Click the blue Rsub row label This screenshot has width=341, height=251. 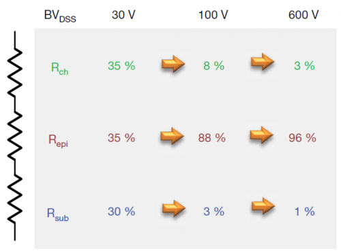(x=58, y=215)
